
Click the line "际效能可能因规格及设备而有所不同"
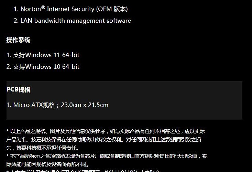pos(47,164)
